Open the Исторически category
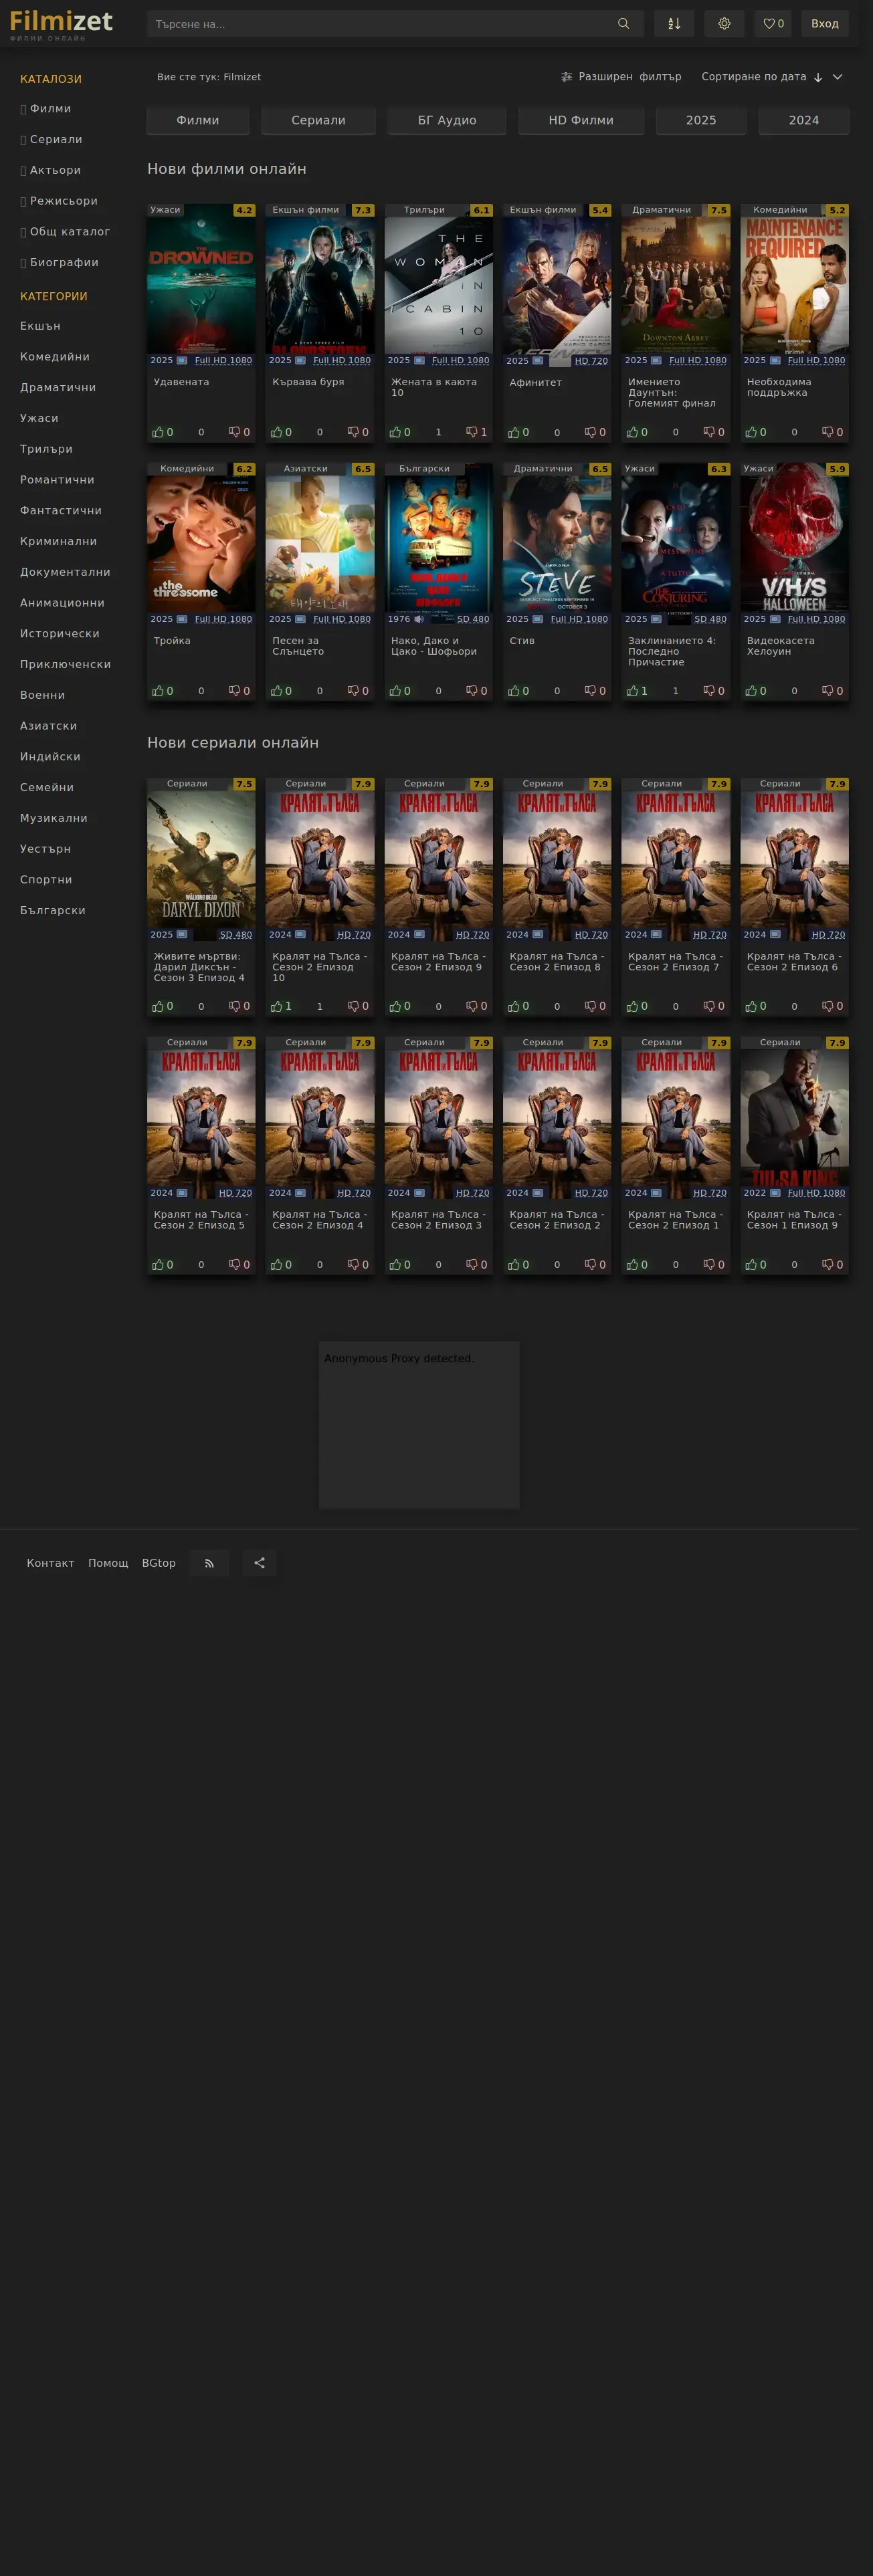The width and height of the screenshot is (873, 2576). [x=60, y=634]
